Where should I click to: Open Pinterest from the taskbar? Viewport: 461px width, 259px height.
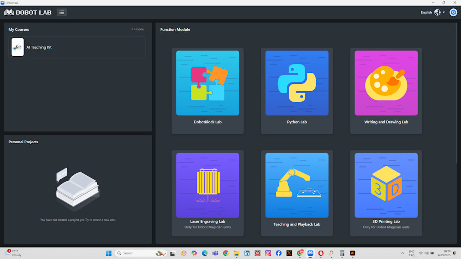pyautogui.click(x=258, y=253)
